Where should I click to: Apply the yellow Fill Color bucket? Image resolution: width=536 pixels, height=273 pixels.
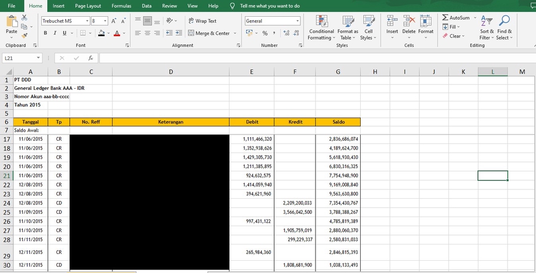(101, 33)
